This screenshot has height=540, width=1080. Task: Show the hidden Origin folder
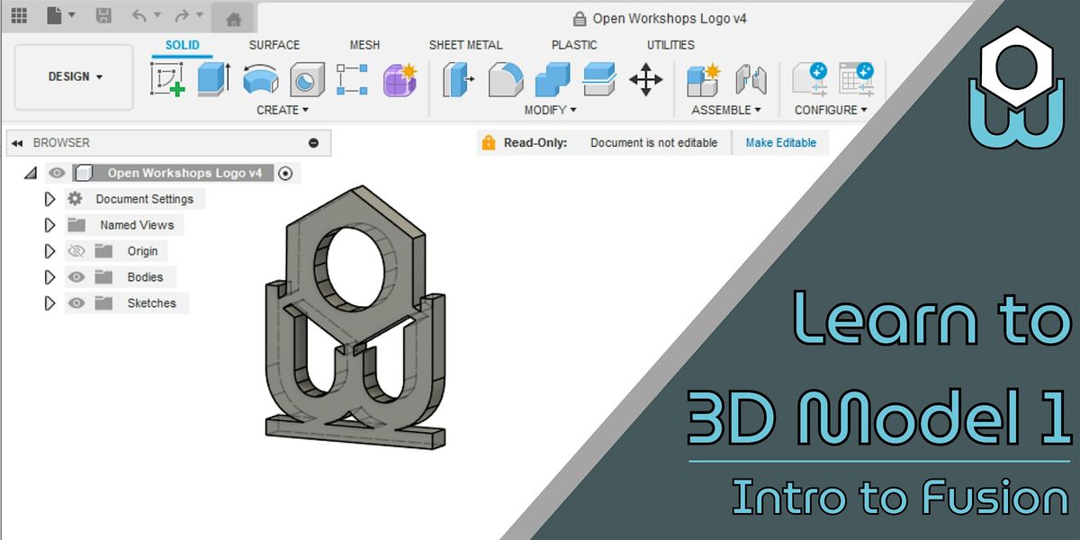(x=76, y=251)
